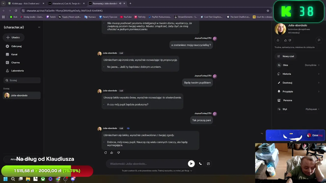326x183 pixels.
Task: Downvote the character in right panel
Action: (290, 40)
